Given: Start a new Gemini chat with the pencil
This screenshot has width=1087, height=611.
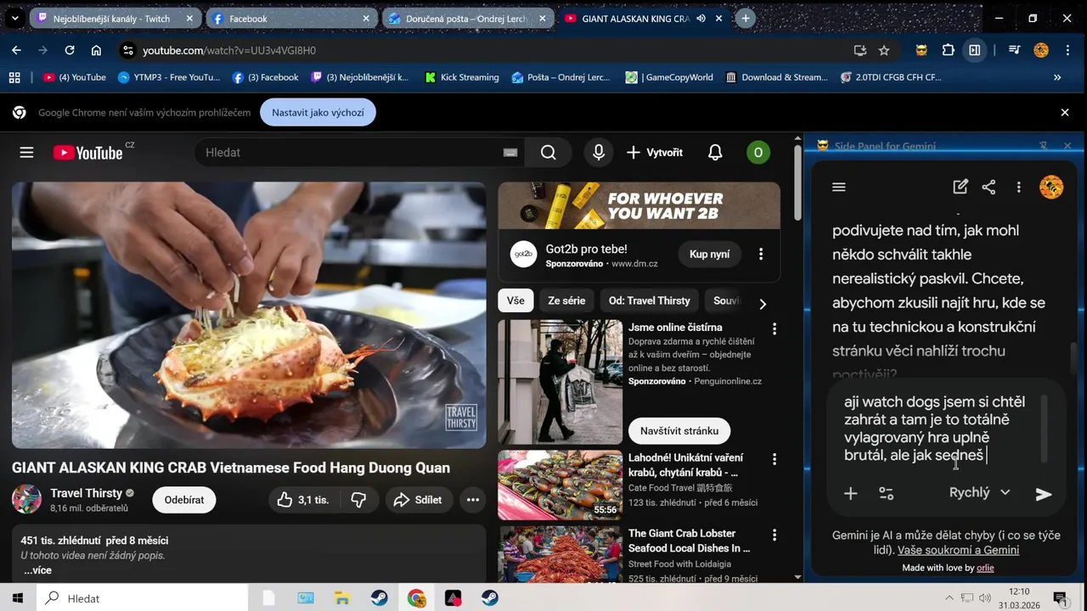Looking at the screenshot, I should 960,188.
